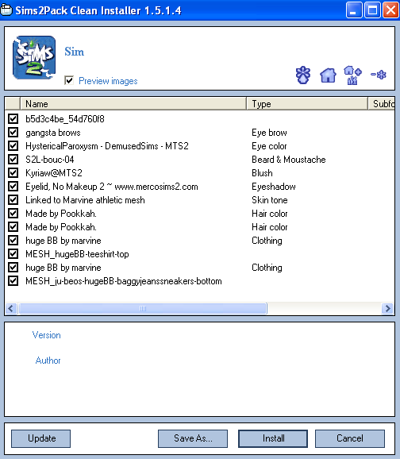Select the Eyelid, No Makeup 2 row name
This screenshot has height=459, width=400.
(x=112, y=186)
